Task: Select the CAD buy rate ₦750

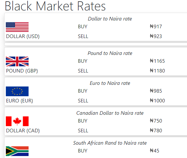Action: point(156,121)
